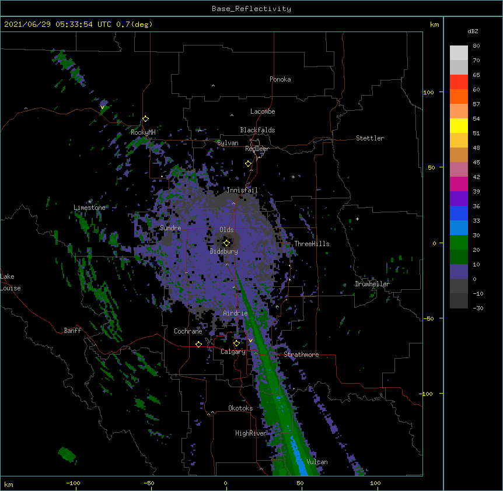The height and width of the screenshot is (491, 503).
Task: Click the Lacombe city label
Action: tap(263, 111)
